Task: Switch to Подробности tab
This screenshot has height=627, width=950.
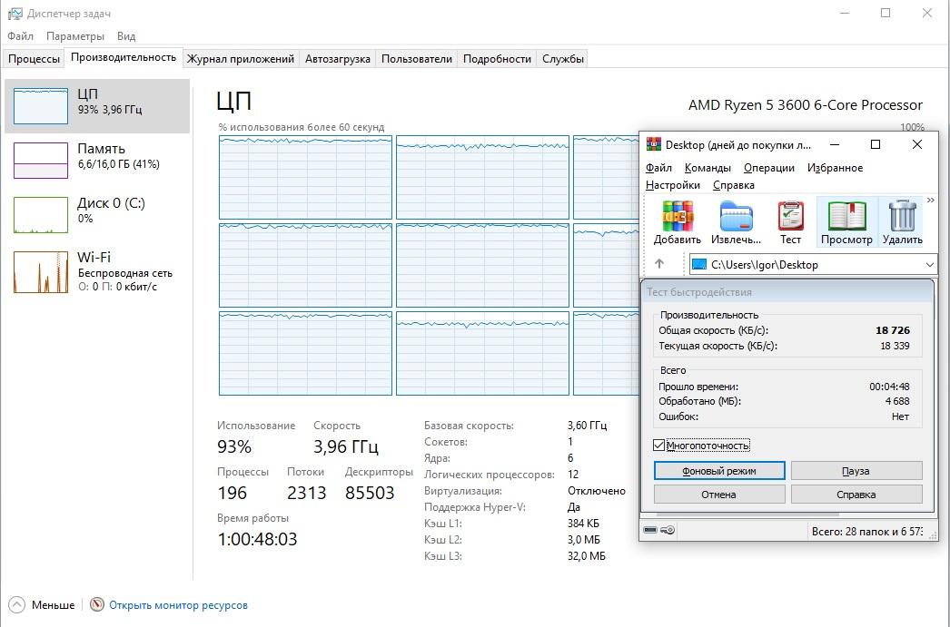Action: pyautogui.click(x=497, y=59)
